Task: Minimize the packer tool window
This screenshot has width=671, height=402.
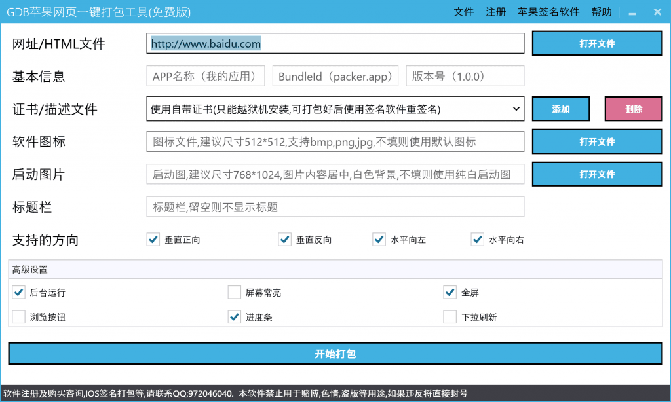Action: click(x=632, y=12)
